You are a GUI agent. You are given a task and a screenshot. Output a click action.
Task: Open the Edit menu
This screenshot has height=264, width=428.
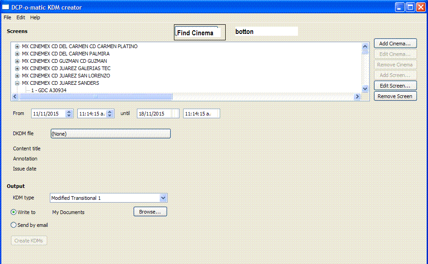21,17
